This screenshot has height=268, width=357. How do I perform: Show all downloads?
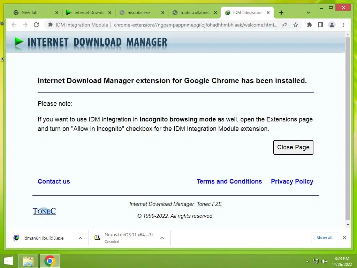(325, 238)
